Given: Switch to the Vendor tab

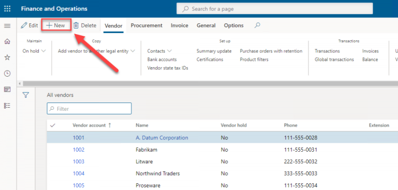Looking at the screenshot, I should coord(113,25).
